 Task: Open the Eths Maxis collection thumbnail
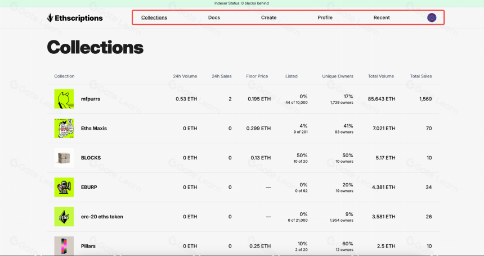pos(64,128)
